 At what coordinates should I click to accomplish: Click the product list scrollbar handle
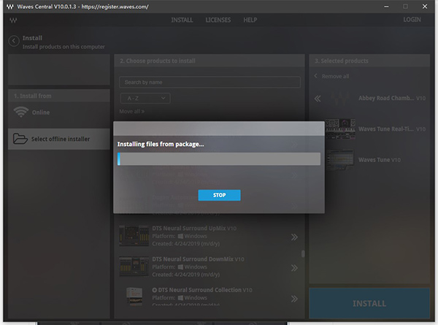(x=303, y=253)
